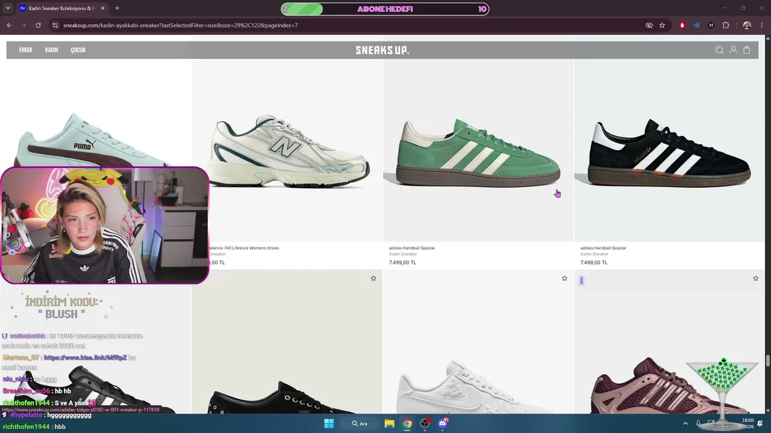Open the New Balance 740 shoe image
The height and width of the screenshot is (433, 771).
(x=290, y=150)
